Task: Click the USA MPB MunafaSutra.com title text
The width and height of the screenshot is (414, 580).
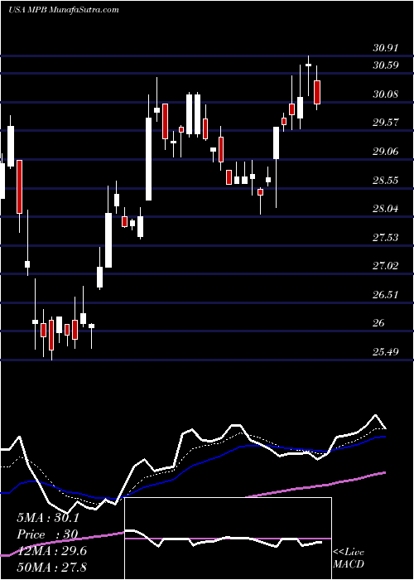Action: click(x=63, y=10)
